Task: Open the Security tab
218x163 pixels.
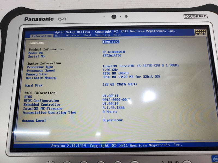Action: click(102, 35)
